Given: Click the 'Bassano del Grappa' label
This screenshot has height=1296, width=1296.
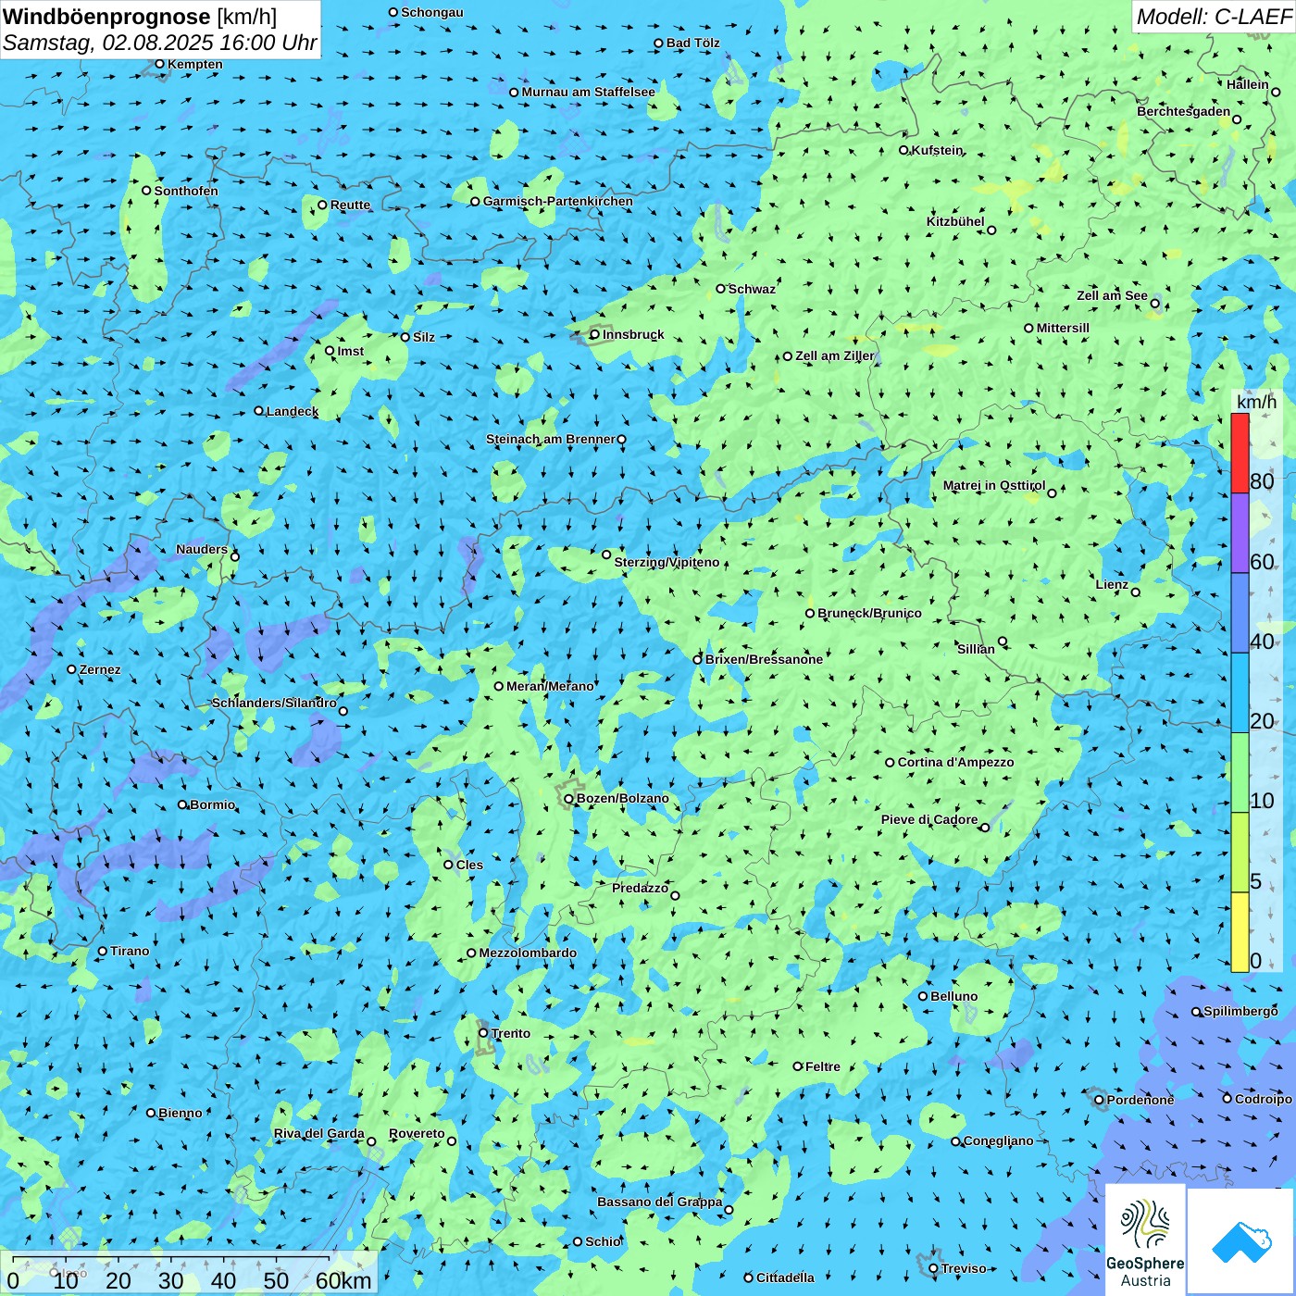Looking at the screenshot, I should pyautogui.click(x=660, y=1202).
